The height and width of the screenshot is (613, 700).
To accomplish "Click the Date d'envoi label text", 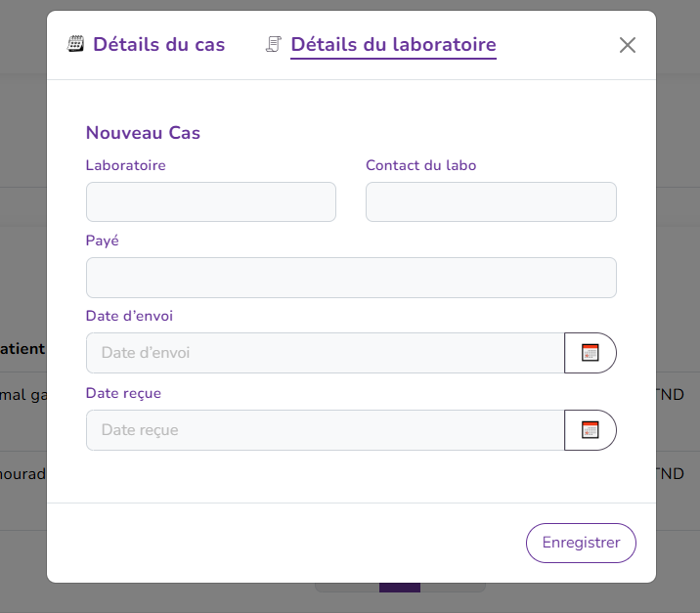I will [x=130, y=316].
